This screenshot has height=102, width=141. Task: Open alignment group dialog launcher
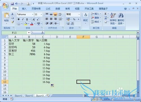click(63, 27)
